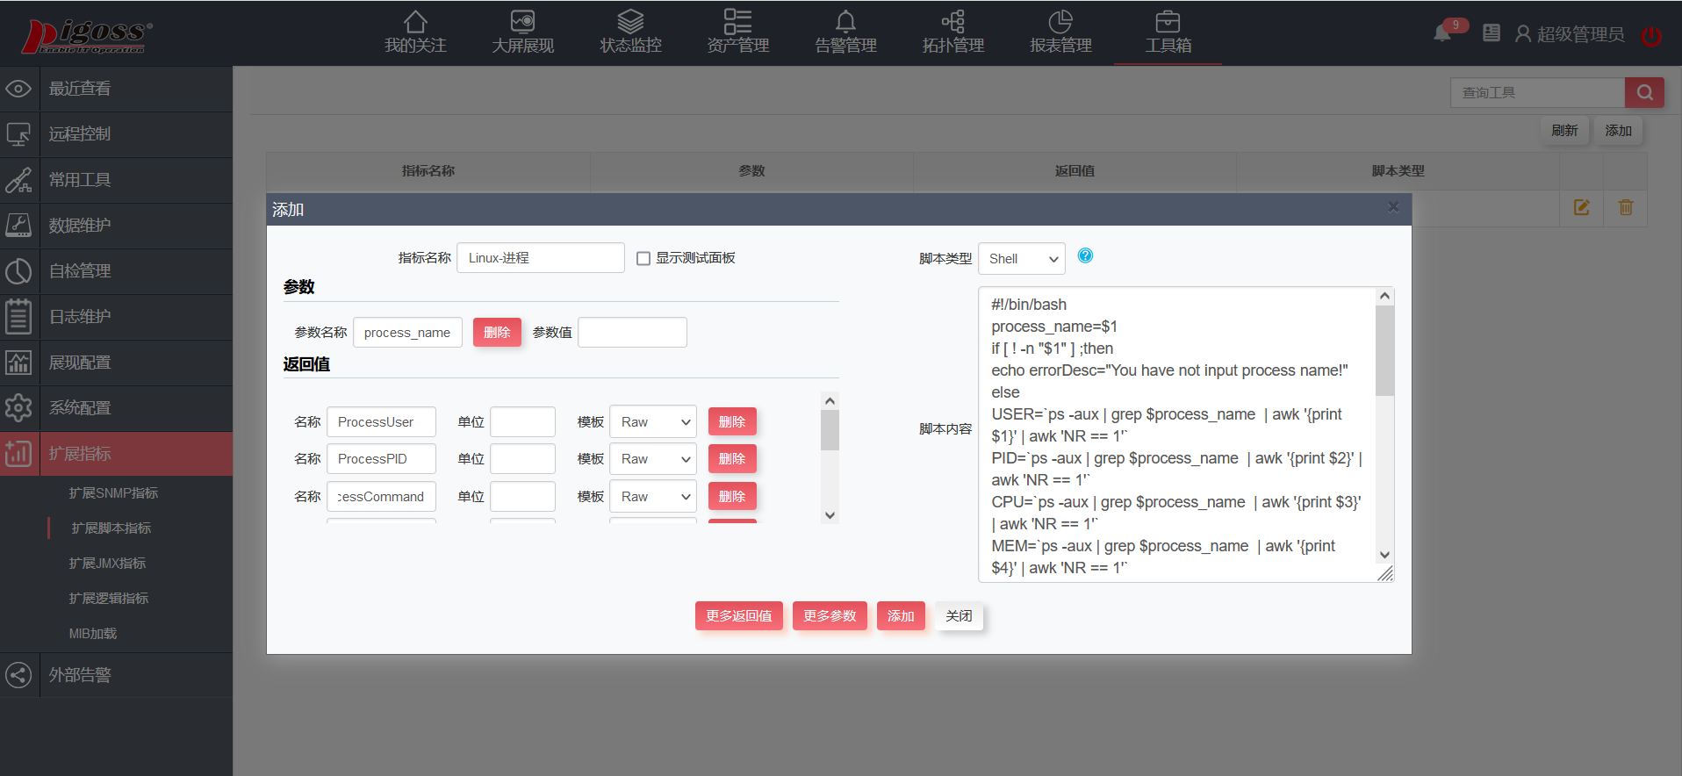This screenshot has height=776, width=1682.
Task: Click the 系统配置 gear icon
Action: click(x=18, y=408)
